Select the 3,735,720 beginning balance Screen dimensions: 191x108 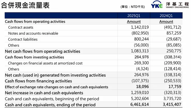pos(172,98)
